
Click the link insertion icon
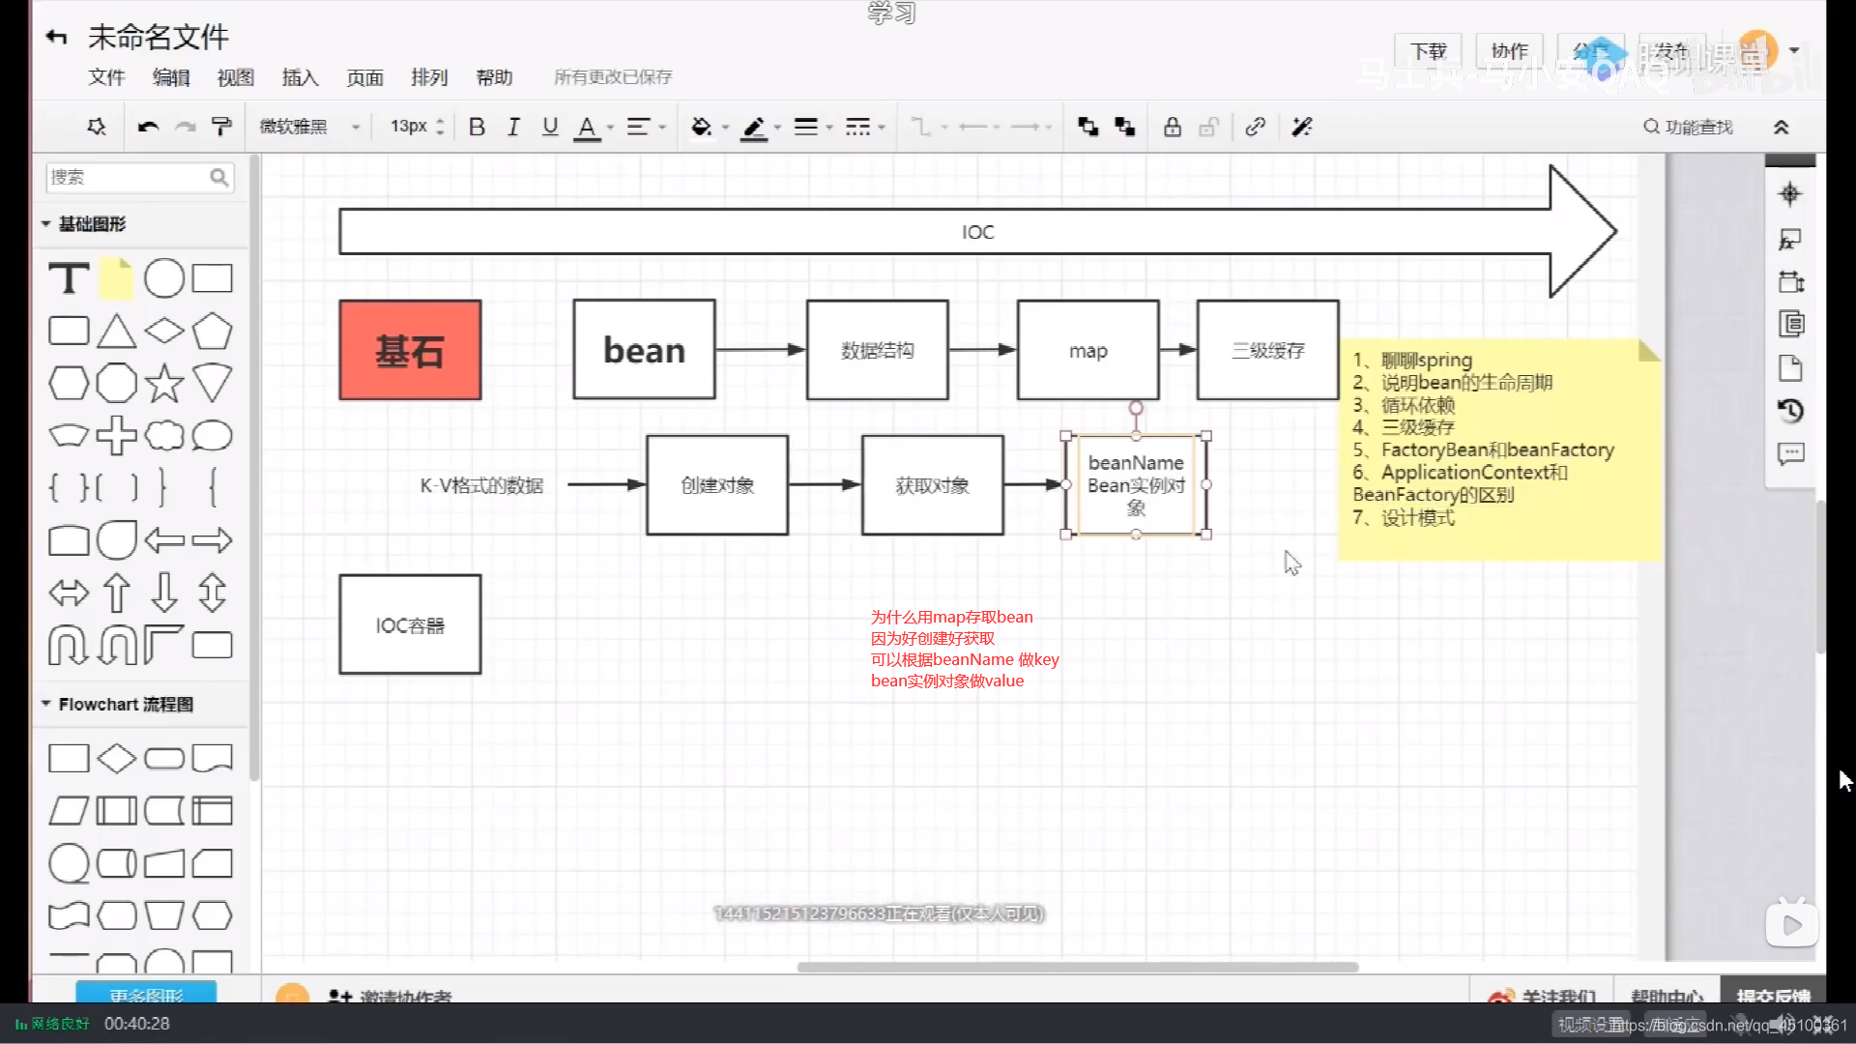coord(1256,127)
